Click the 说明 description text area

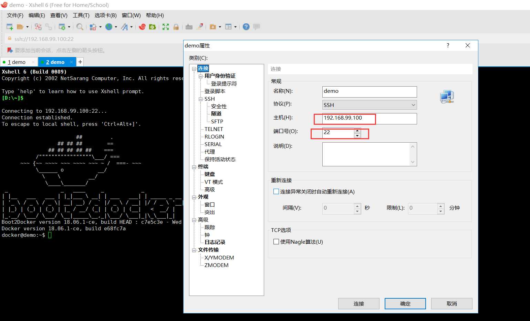click(x=370, y=154)
